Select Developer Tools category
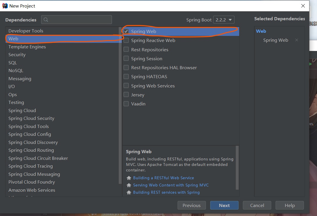The height and width of the screenshot is (216, 317). 62,31
